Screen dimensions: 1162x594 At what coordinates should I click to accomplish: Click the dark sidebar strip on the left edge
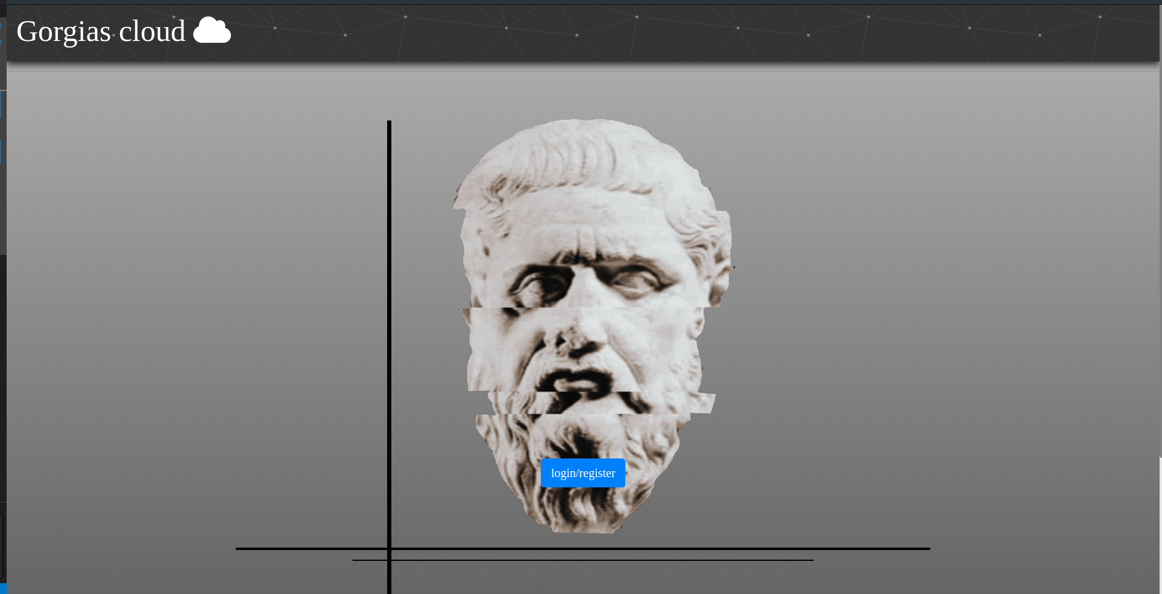3,361
